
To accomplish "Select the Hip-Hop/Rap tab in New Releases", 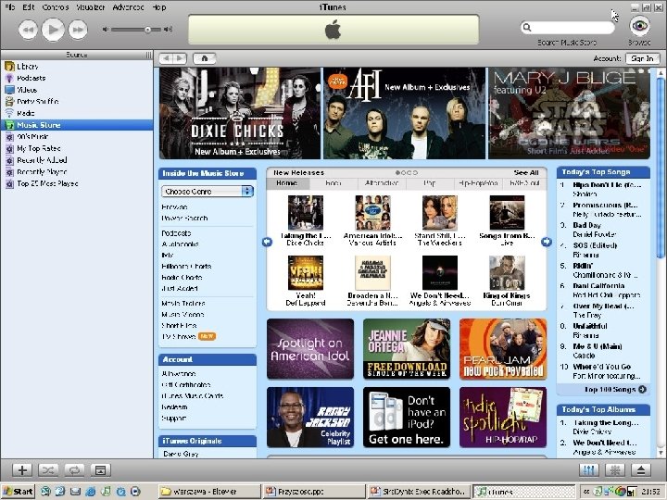I will point(478,183).
